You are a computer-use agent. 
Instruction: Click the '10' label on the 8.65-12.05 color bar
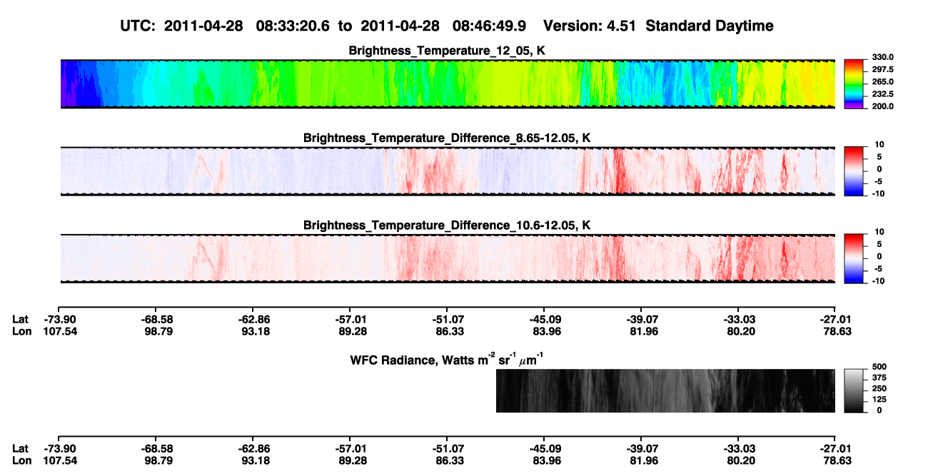tap(880, 144)
